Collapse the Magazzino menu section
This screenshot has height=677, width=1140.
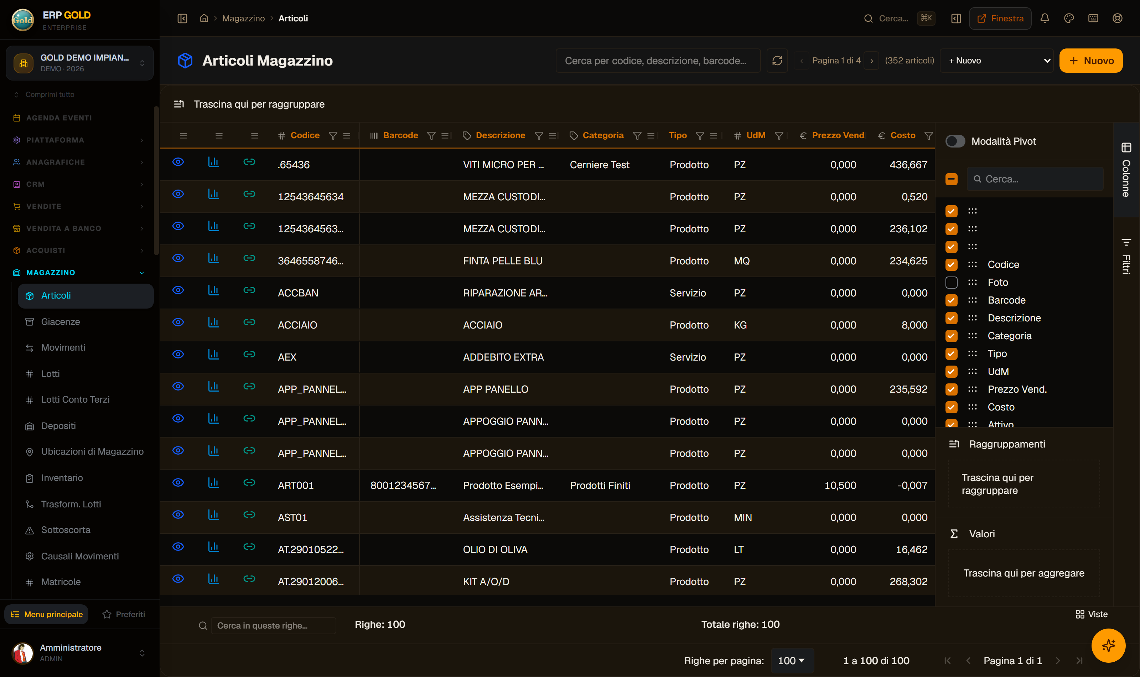pyautogui.click(x=79, y=272)
